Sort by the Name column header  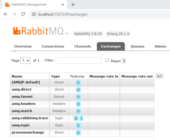click(17, 76)
